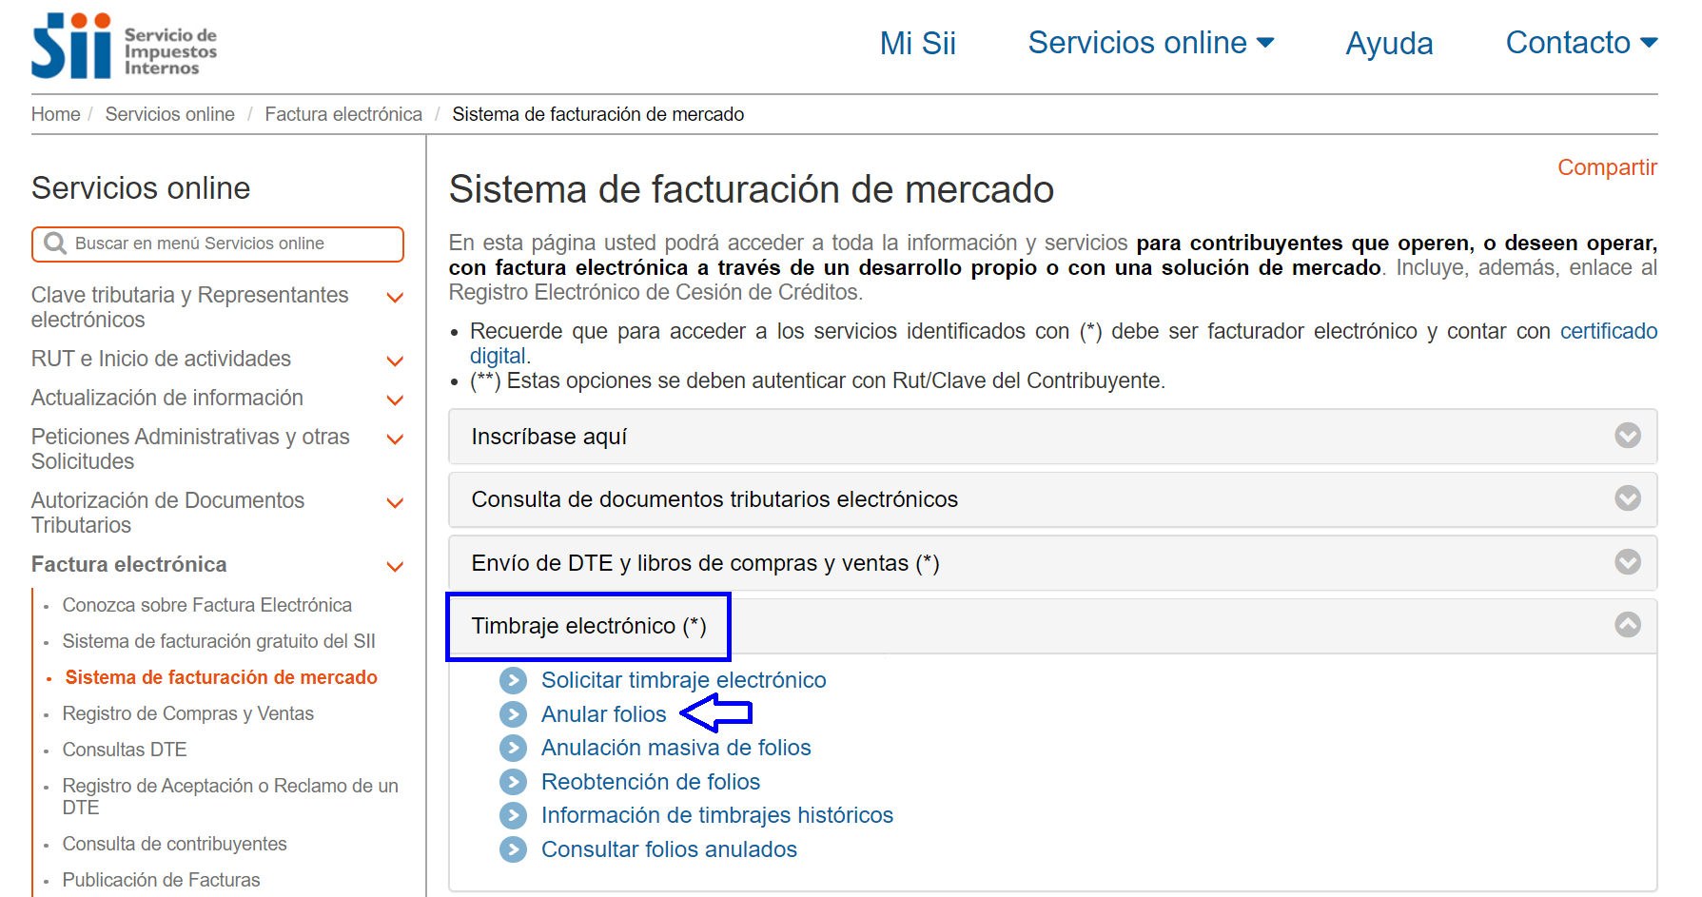Go to Mi Sii
Viewport: 1702px width, 897px height.
click(x=917, y=44)
